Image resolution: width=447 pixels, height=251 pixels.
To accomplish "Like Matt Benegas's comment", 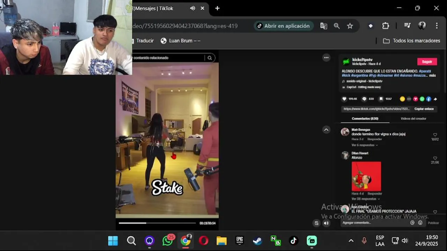I will point(435,135).
